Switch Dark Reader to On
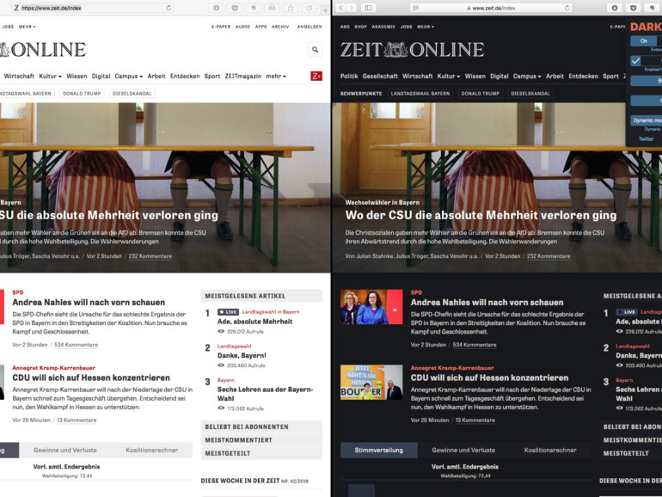 point(643,41)
